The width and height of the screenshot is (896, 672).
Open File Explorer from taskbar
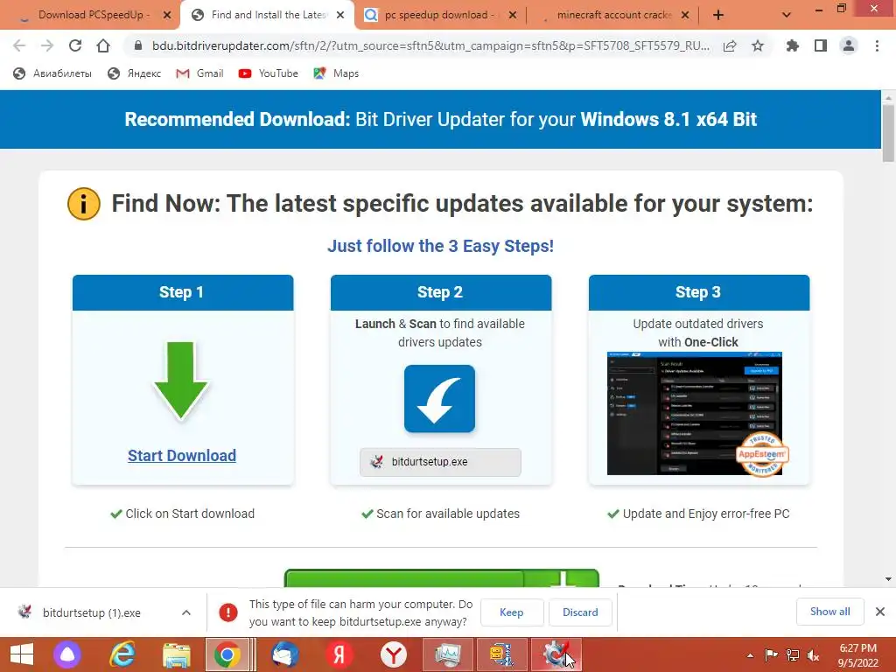tap(177, 654)
